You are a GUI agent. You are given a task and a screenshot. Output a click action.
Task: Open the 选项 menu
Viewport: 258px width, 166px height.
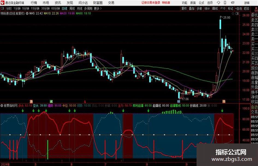pyautogui.click(x=210, y=3)
